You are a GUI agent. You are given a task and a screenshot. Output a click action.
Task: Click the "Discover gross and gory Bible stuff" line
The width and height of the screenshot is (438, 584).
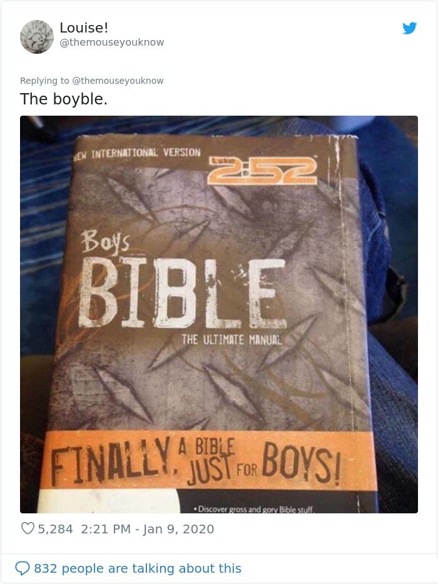255,509
